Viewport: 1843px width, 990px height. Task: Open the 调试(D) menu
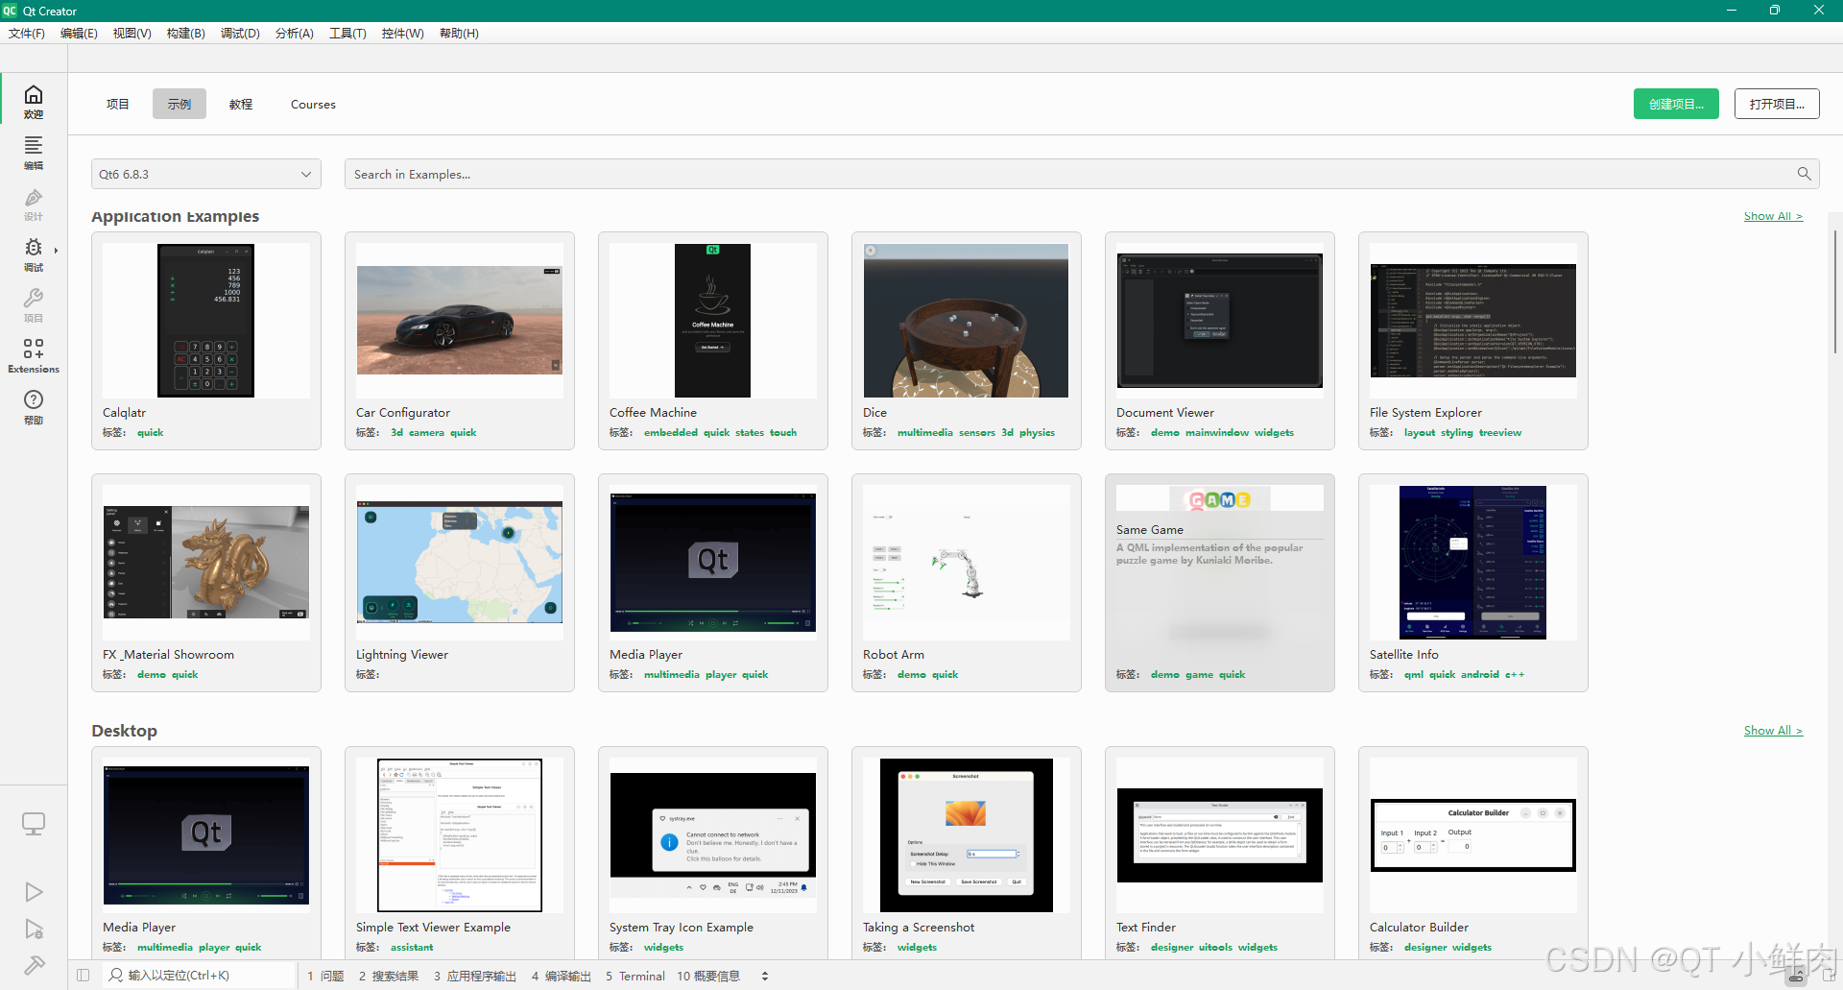click(x=240, y=33)
